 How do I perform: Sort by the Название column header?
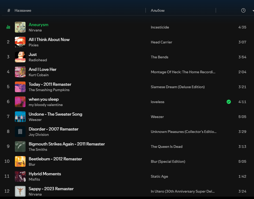point(23,10)
